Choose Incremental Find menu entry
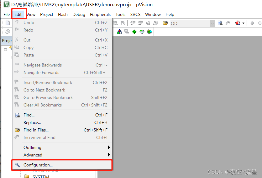262x178 pixels. tap(62, 137)
